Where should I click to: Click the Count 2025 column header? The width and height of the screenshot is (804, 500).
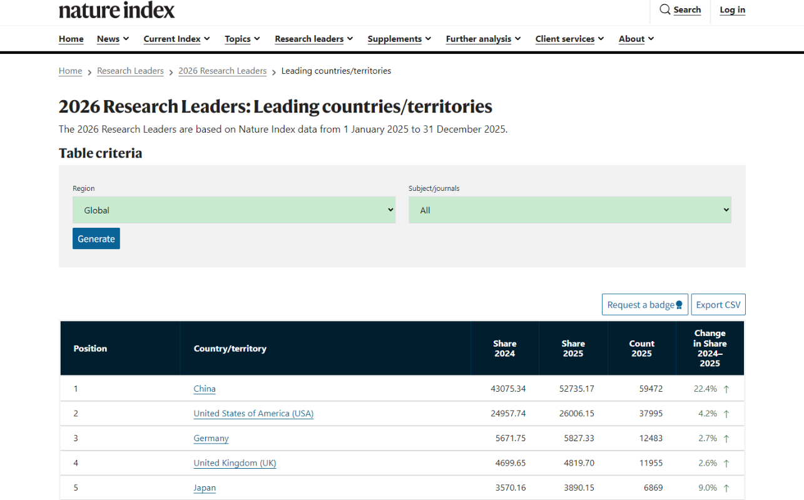pos(642,349)
